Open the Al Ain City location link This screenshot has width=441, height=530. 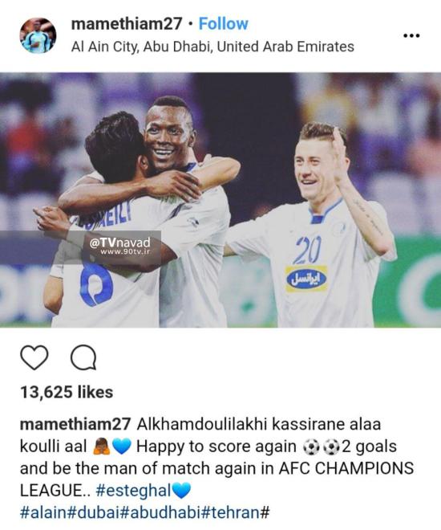(x=212, y=47)
